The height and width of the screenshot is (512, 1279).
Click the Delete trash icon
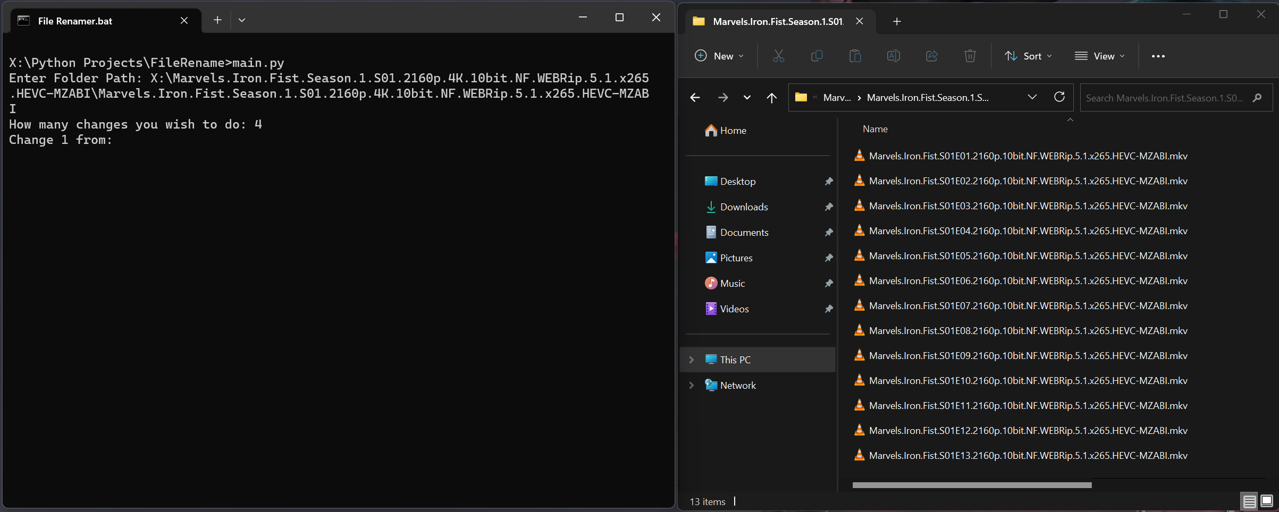pyautogui.click(x=970, y=56)
